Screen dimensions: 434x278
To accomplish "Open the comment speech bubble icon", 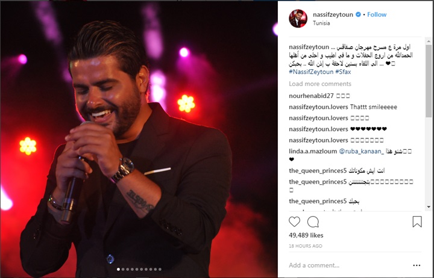I will click(x=313, y=221).
